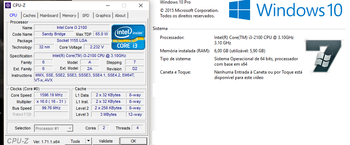Open the About tab
This screenshot has height=145, width=350.
click(x=120, y=16)
